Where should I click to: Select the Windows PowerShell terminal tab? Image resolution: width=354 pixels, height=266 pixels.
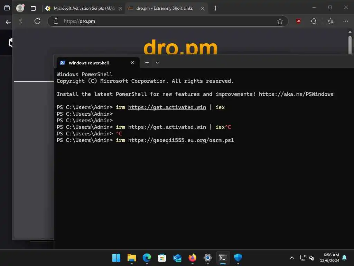point(98,63)
